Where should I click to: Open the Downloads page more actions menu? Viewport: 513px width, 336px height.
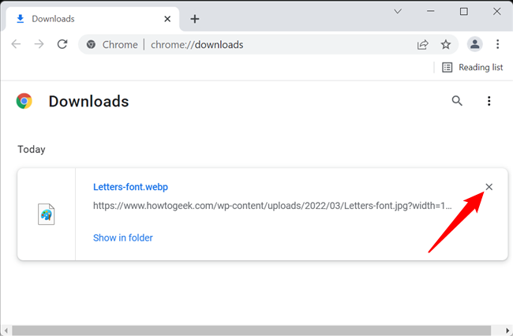(x=489, y=101)
